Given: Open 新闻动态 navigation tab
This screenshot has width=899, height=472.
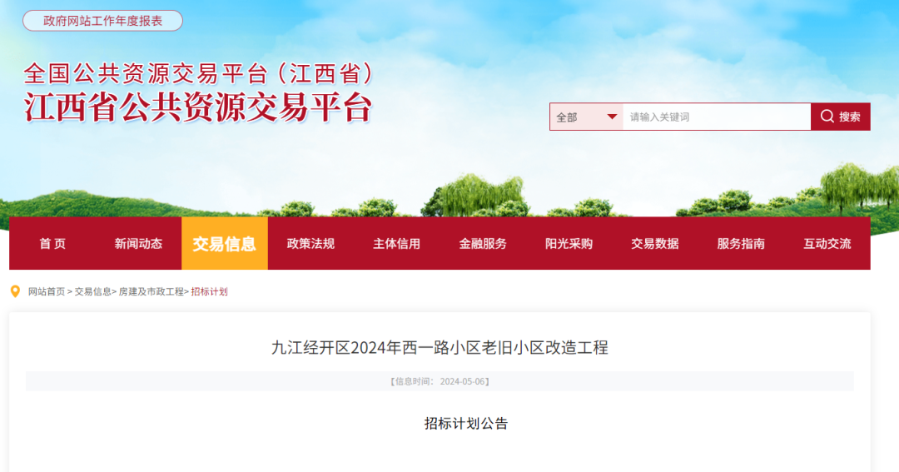Looking at the screenshot, I should tap(138, 244).
